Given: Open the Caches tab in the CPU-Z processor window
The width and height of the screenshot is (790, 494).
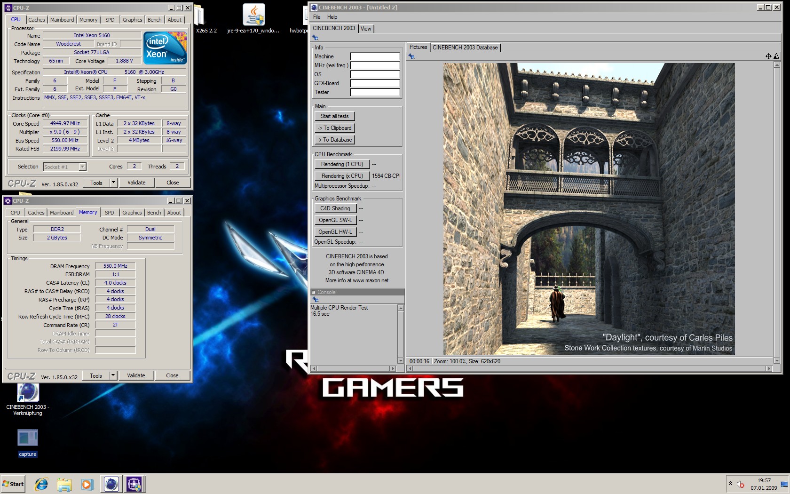Looking at the screenshot, I should click(x=37, y=20).
